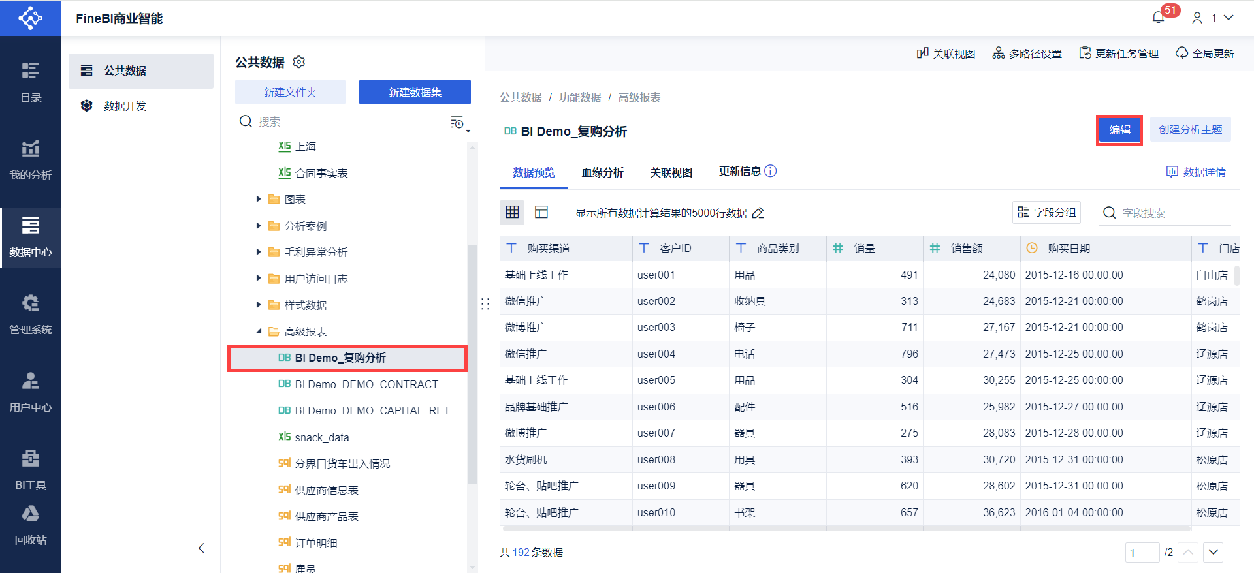Switch to the 关联视图 tab
Screen dimensions: 1254x573
(x=671, y=172)
